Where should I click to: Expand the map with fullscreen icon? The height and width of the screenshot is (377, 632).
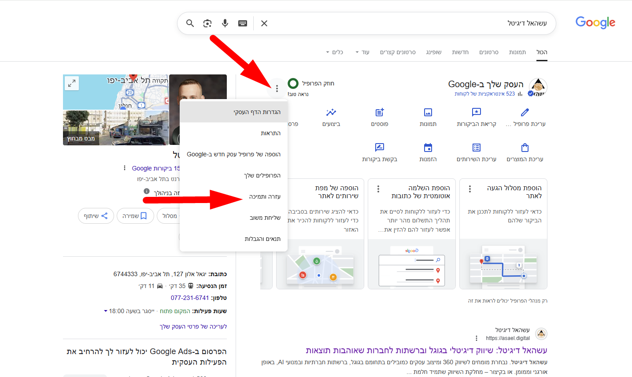pos(72,83)
